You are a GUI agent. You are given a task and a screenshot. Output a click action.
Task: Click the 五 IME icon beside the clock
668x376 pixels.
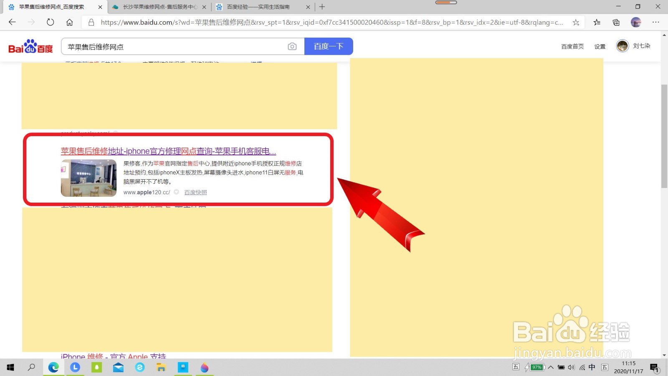[605, 367]
